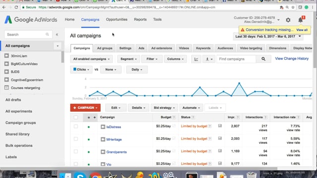Expand All campaigns sidebar dropdown arrow
The image size is (317, 178).
tap(57, 46)
